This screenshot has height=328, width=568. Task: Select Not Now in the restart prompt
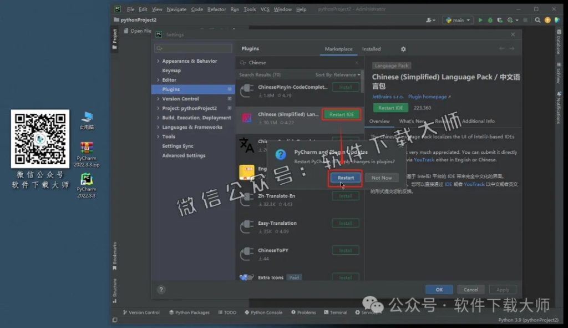(x=382, y=178)
